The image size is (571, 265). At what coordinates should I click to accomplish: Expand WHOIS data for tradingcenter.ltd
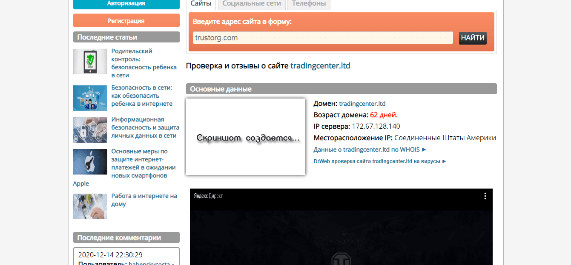(370, 149)
